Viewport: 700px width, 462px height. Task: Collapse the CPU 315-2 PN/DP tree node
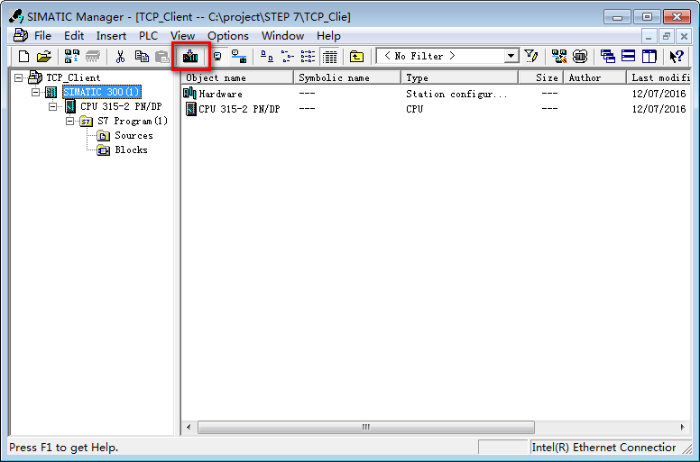[52, 106]
